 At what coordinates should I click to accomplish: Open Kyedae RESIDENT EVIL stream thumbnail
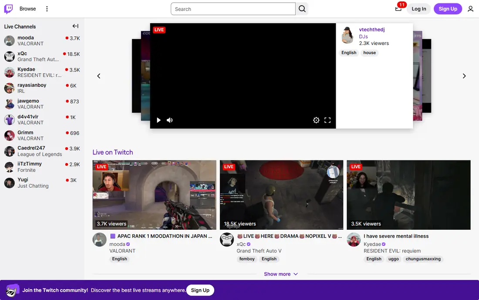[x=408, y=195]
